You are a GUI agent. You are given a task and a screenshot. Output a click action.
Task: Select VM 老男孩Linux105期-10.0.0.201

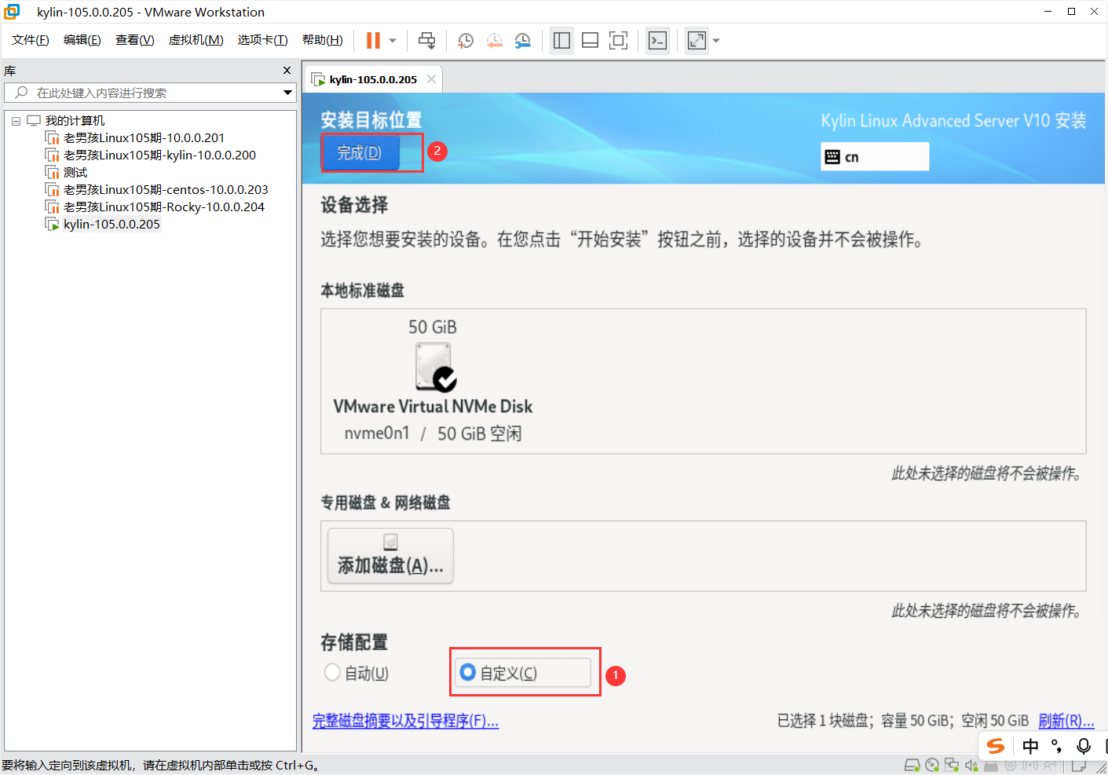pyautogui.click(x=144, y=138)
